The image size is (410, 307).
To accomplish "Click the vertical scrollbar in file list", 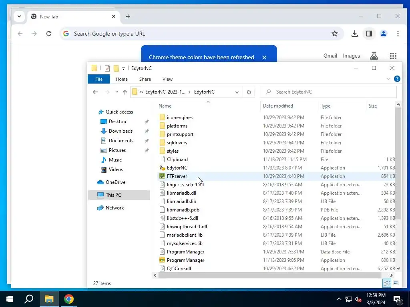I will tap(398, 163).
